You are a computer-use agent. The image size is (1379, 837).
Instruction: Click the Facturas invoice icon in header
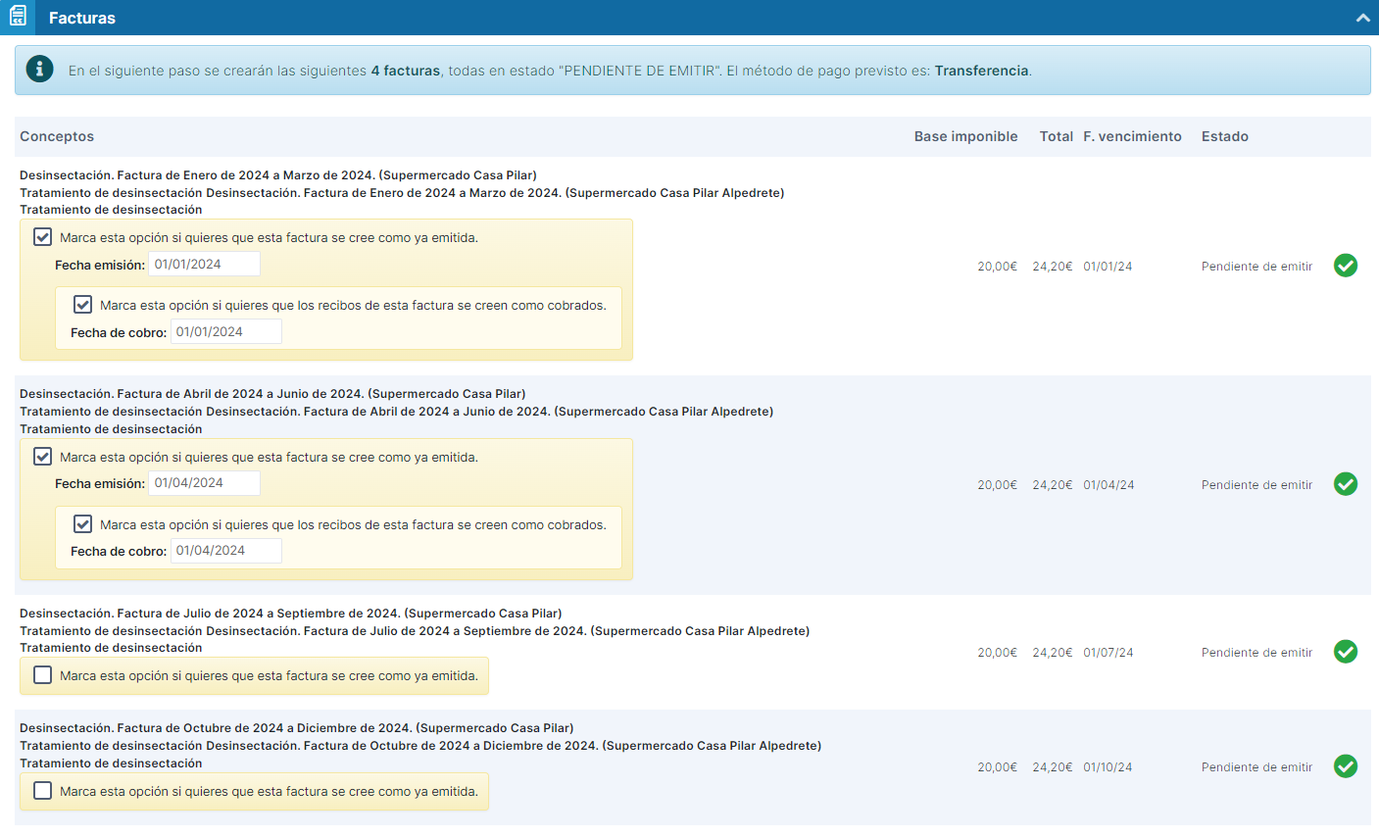pos(18,17)
